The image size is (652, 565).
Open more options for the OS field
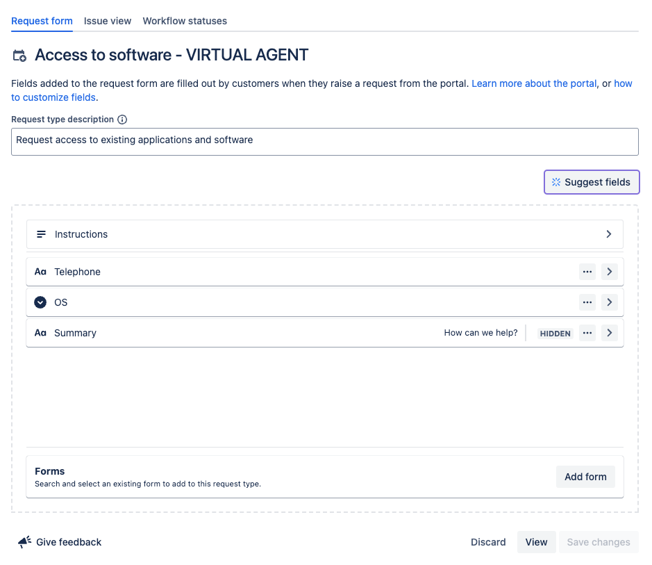click(587, 302)
